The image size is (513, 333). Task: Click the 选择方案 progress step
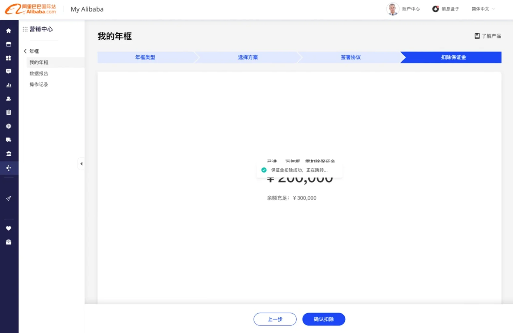click(x=248, y=57)
